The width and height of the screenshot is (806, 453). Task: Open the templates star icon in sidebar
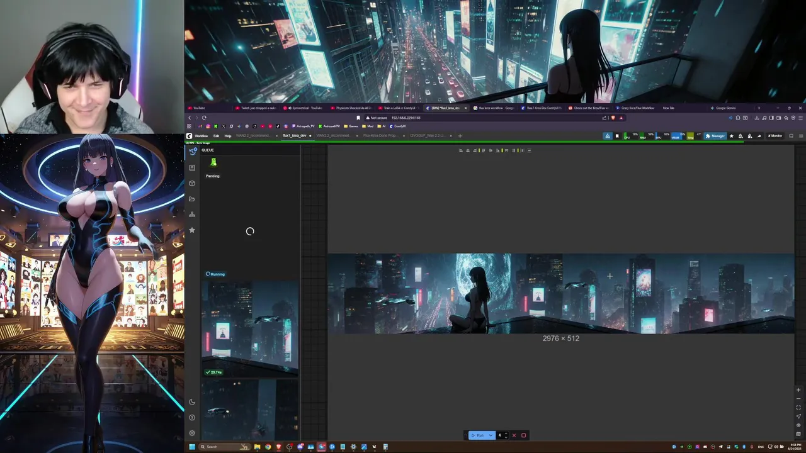click(192, 230)
